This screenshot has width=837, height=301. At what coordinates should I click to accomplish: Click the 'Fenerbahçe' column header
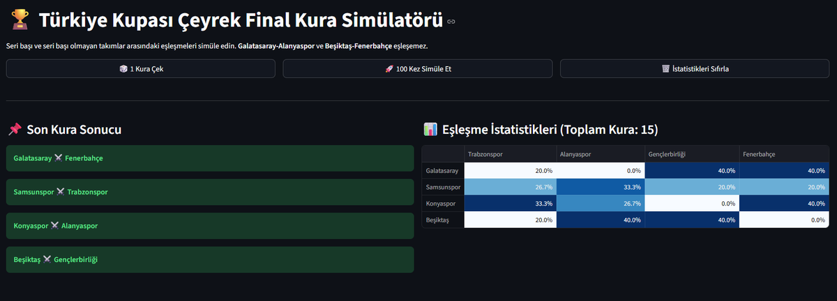pos(784,154)
